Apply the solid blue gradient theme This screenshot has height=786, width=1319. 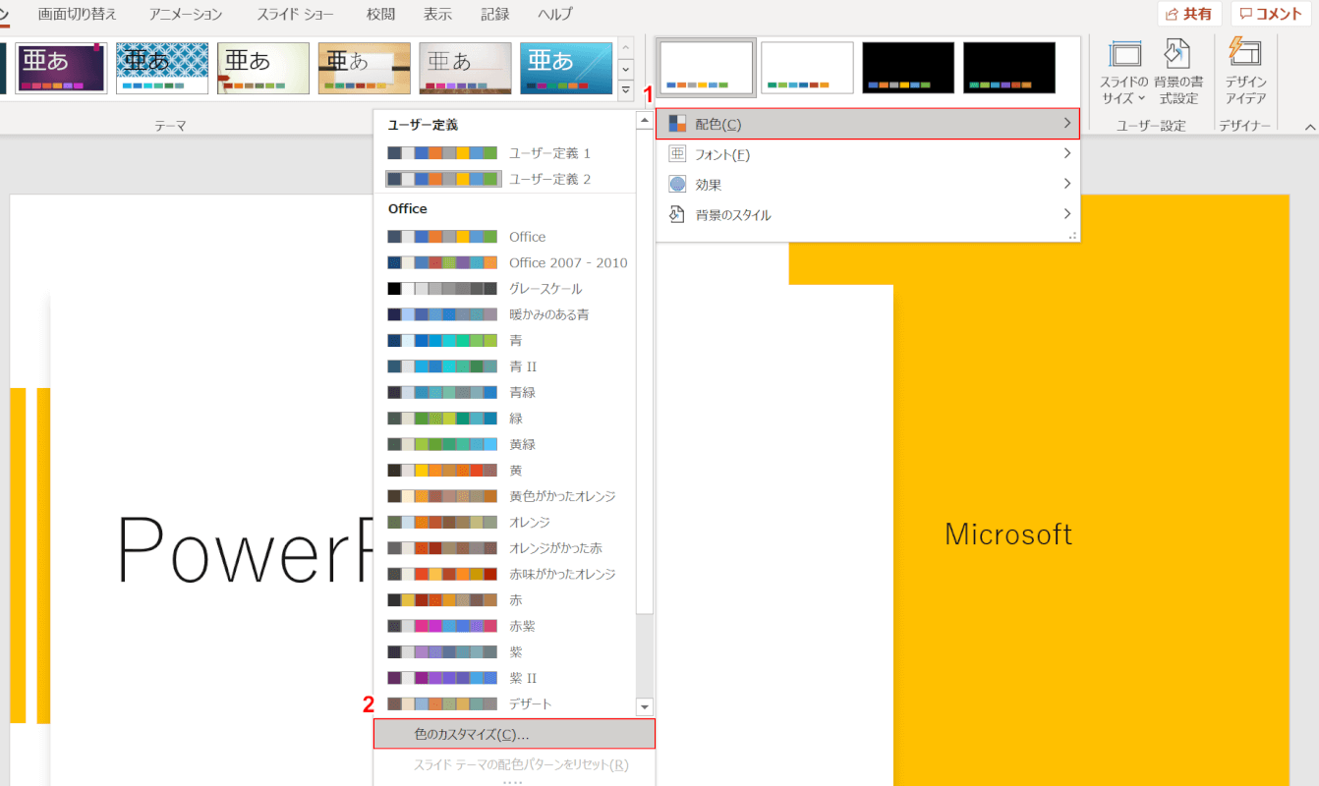[x=566, y=68]
